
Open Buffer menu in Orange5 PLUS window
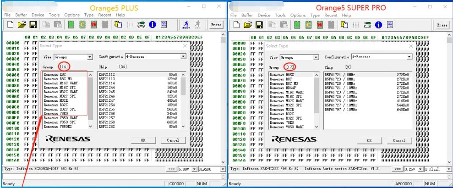pyautogui.click(x=21, y=15)
